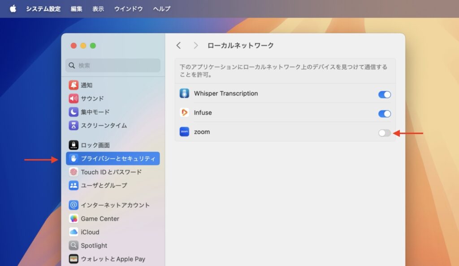Select the サウンド (Sound) settings icon
459x266 pixels.
tap(74, 98)
